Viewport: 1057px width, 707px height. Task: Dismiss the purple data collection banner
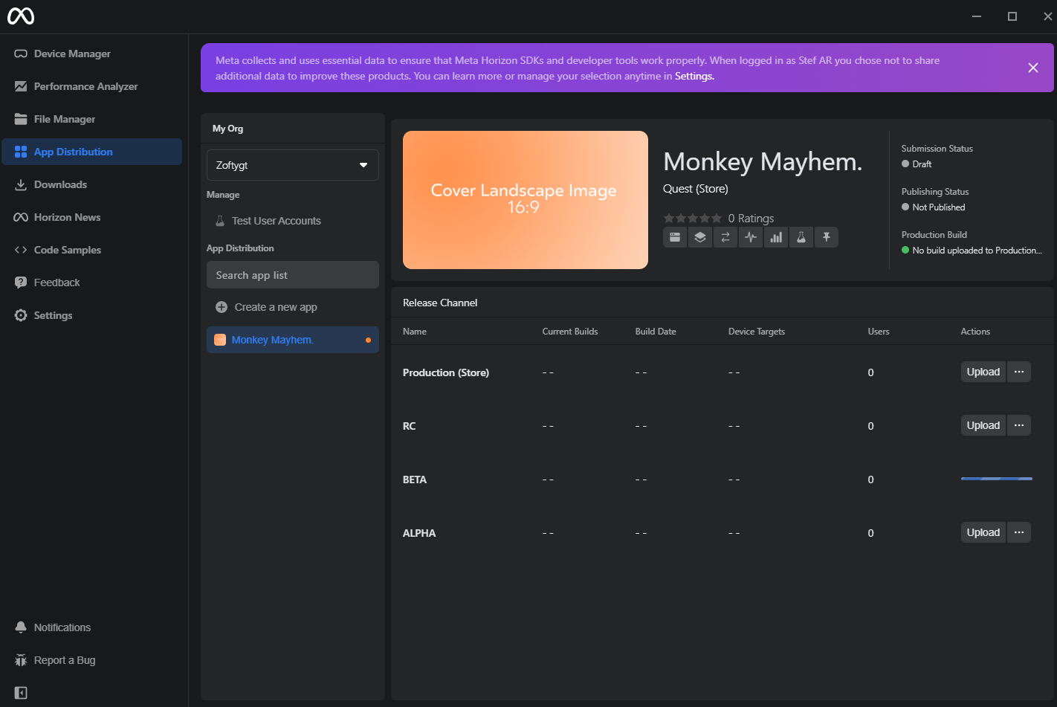[x=1032, y=68]
